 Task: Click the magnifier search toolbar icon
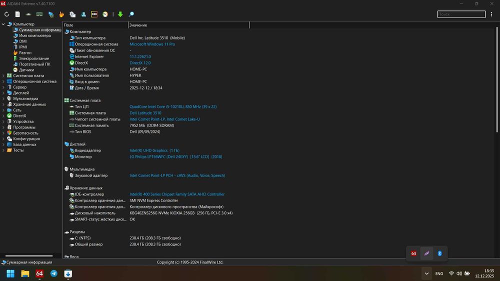(x=131, y=14)
